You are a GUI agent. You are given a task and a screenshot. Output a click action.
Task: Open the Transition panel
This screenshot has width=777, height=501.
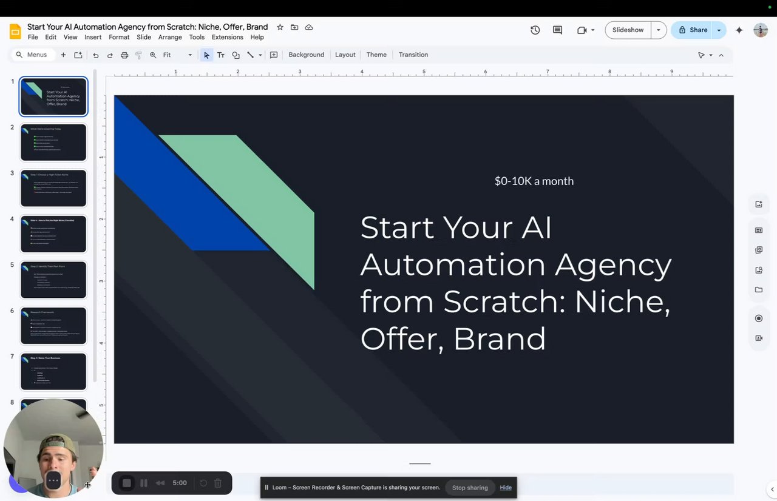pyautogui.click(x=413, y=55)
